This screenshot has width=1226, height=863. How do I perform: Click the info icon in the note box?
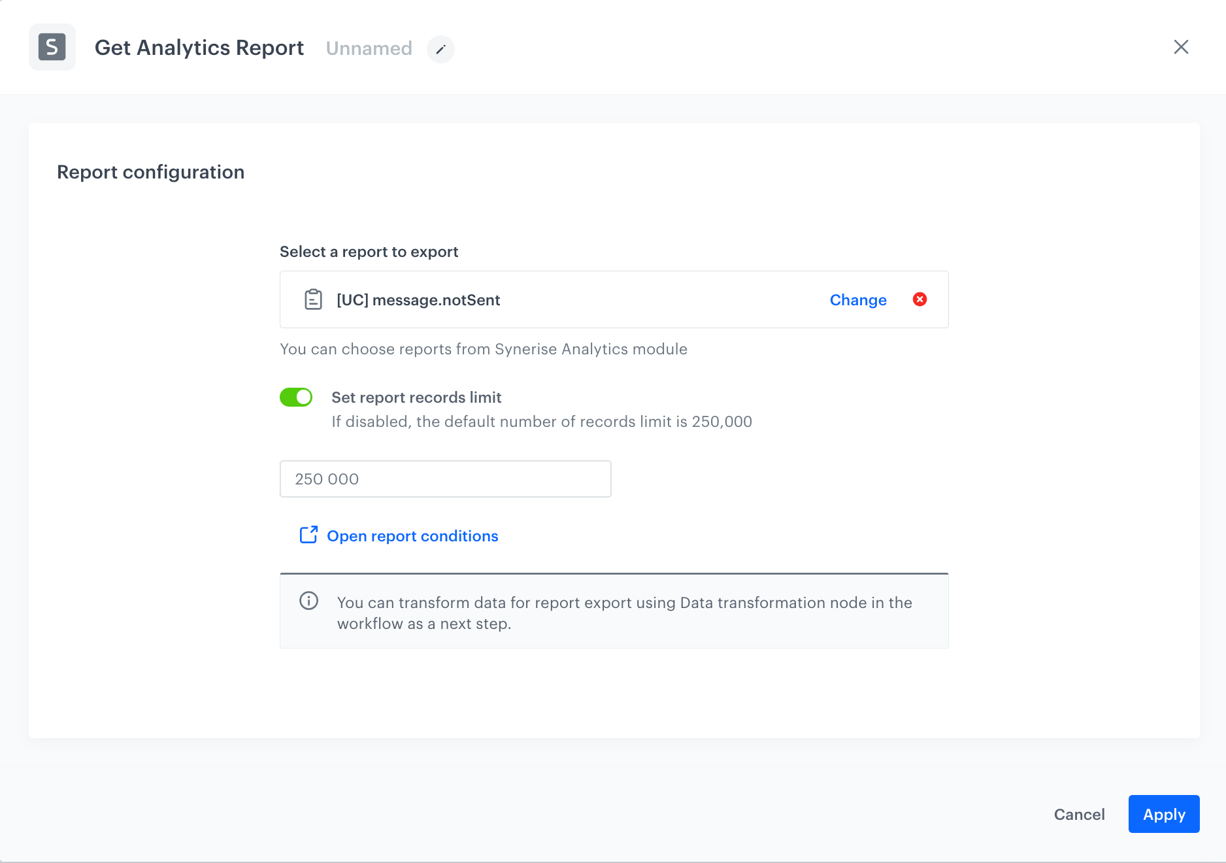(x=308, y=601)
